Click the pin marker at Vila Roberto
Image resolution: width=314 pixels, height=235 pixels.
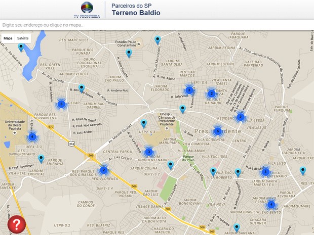[213, 172]
